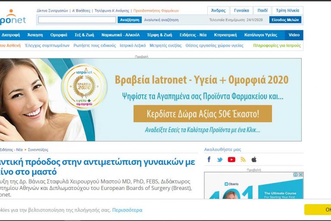Select the Άνδρας tab
Image resolution: width=331 pixels, height=221 pixels.
tap(218, 10)
